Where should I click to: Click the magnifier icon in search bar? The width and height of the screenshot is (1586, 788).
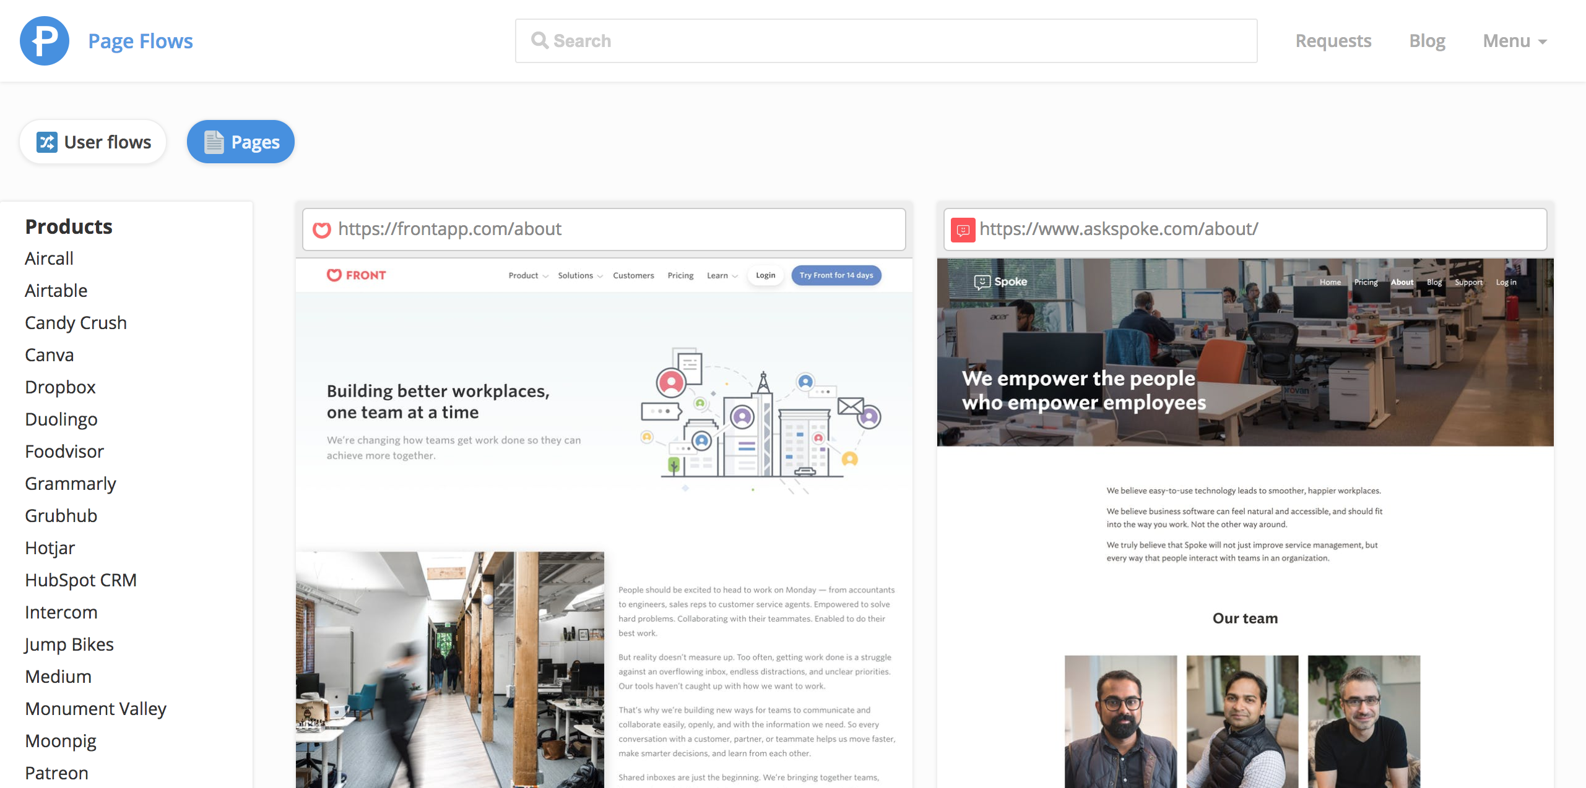tap(539, 41)
